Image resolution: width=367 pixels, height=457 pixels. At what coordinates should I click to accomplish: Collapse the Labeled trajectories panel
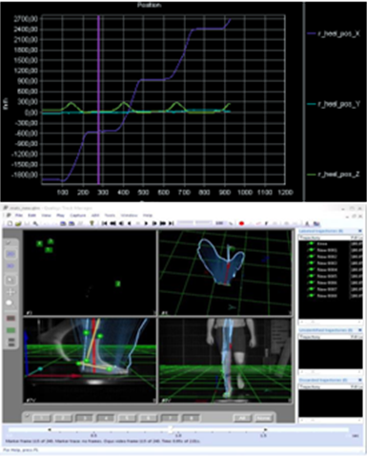pyautogui.click(x=360, y=231)
